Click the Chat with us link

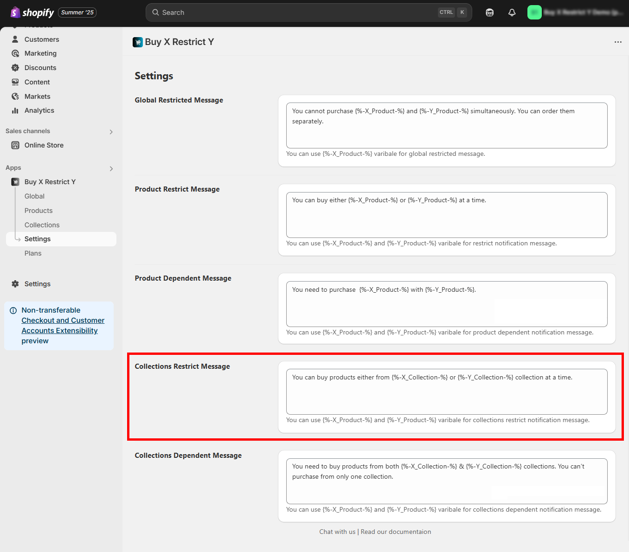pyautogui.click(x=337, y=532)
